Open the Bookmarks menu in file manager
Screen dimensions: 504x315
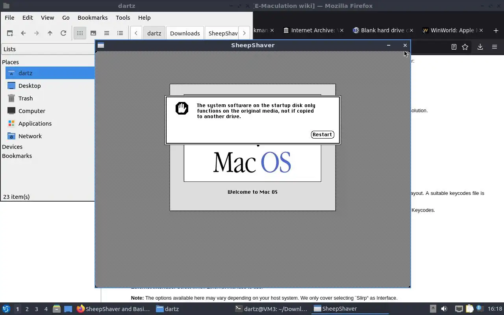pos(93,18)
